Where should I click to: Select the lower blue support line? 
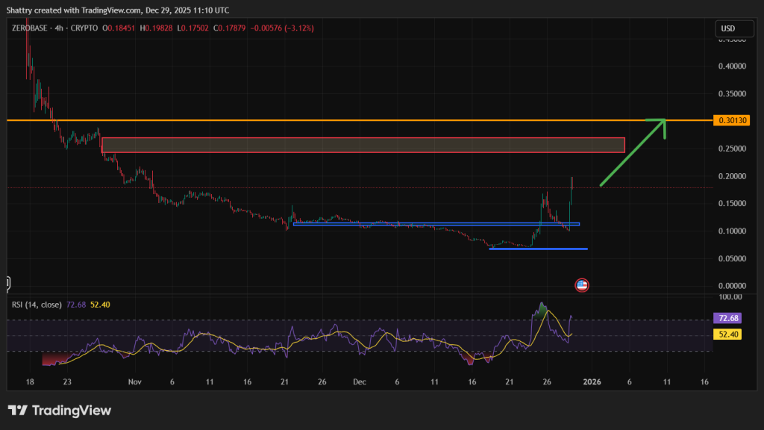[537, 249]
